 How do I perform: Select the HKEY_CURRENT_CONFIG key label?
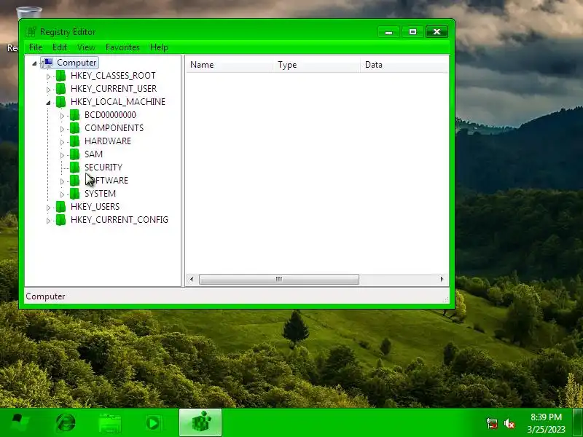point(120,220)
